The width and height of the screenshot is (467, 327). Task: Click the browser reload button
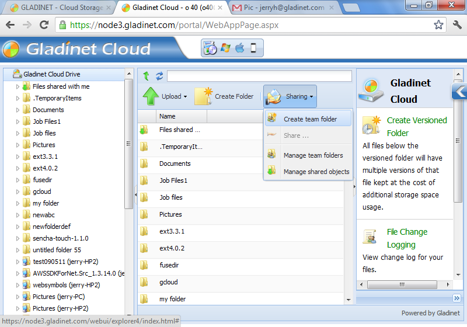pos(44,25)
